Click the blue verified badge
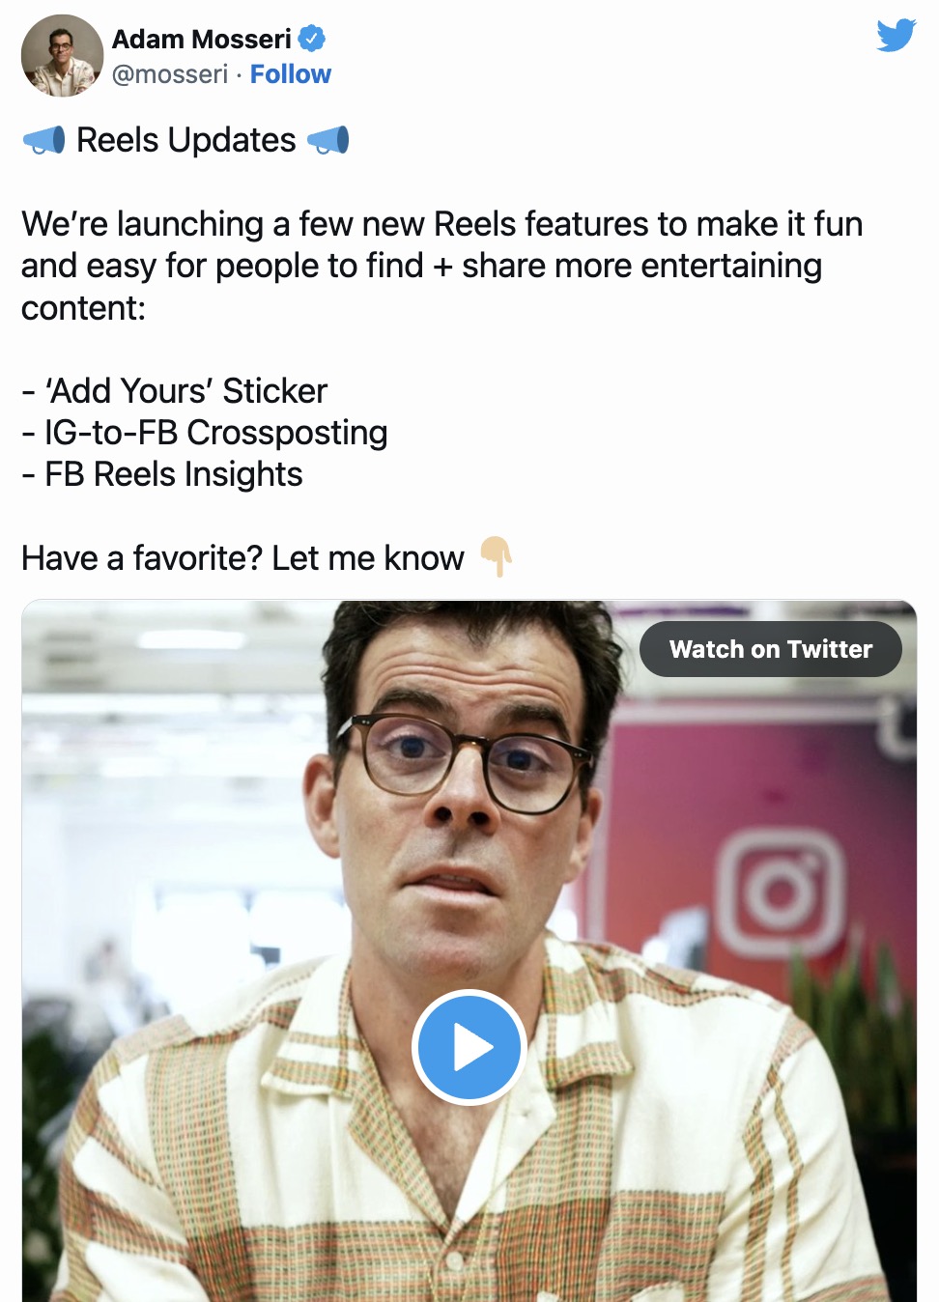 [311, 39]
